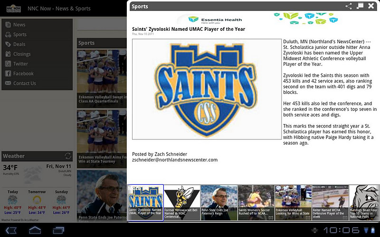Open Eskomos Volleyball Swept in Quarterfinals card
Screen dimensions: 380x237
[x=102, y=79]
